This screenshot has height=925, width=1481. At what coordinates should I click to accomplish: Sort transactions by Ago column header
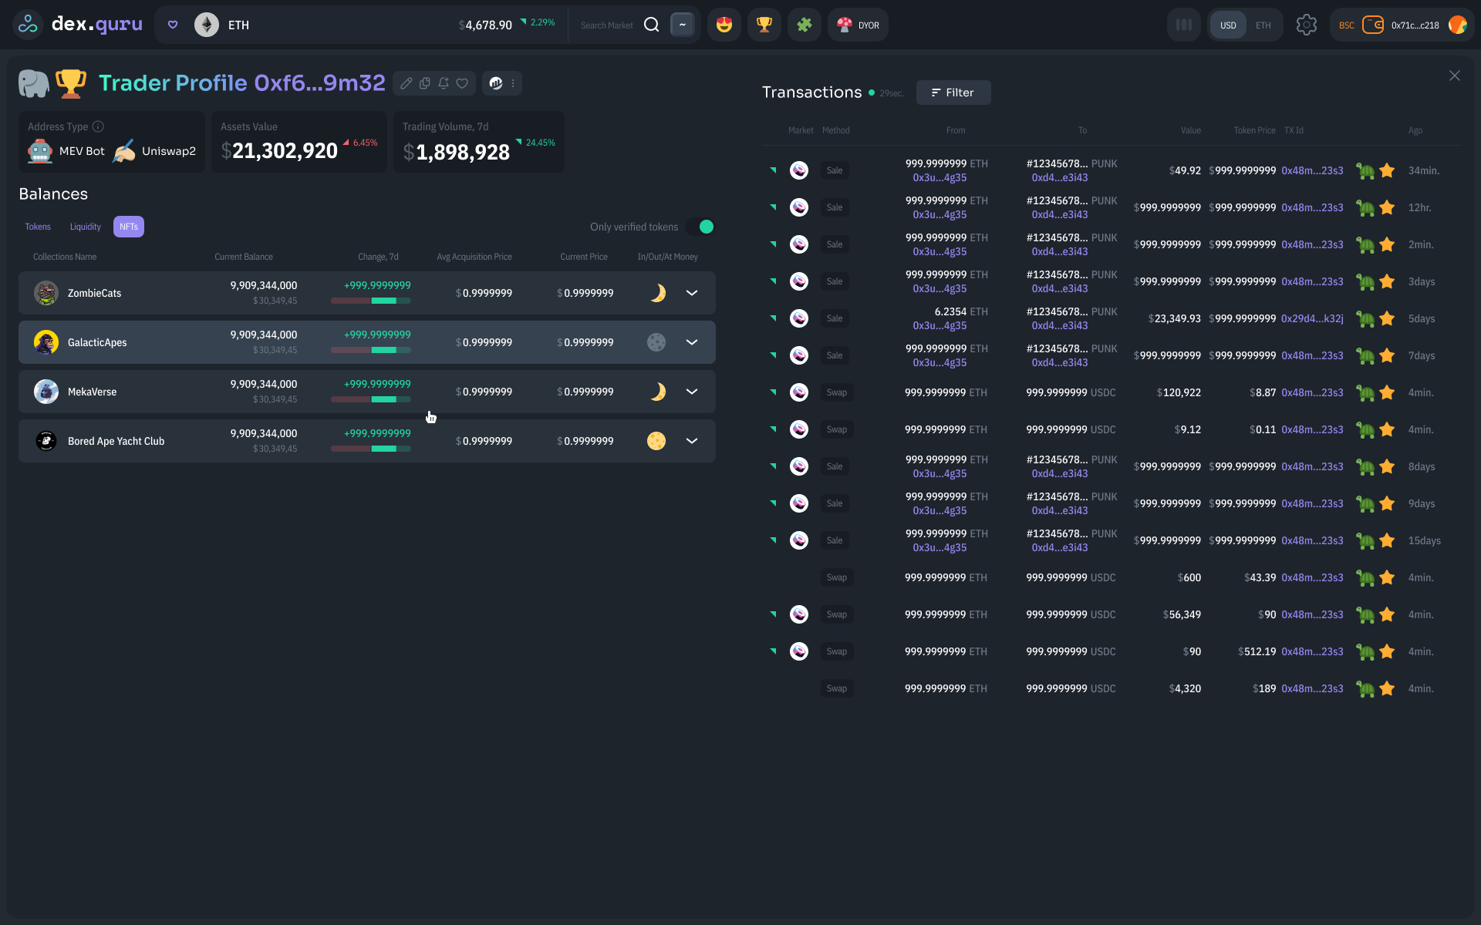pyautogui.click(x=1415, y=130)
